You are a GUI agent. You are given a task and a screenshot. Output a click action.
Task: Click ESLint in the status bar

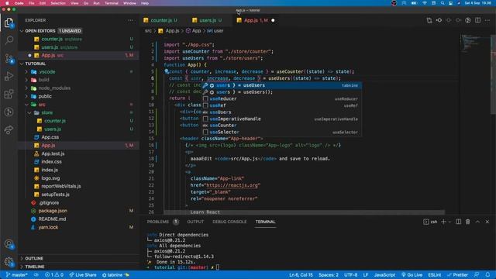click(x=435, y=275)
